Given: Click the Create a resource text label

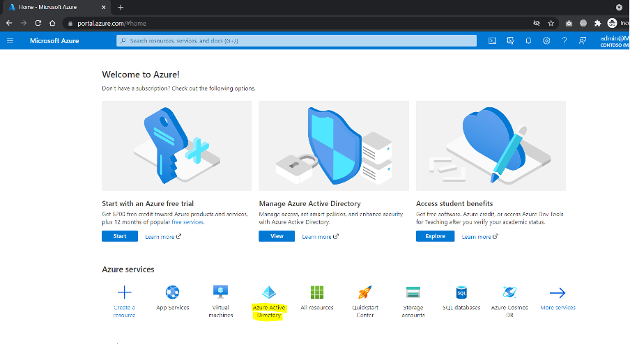Looking at the screenshot, I should 124,311.
